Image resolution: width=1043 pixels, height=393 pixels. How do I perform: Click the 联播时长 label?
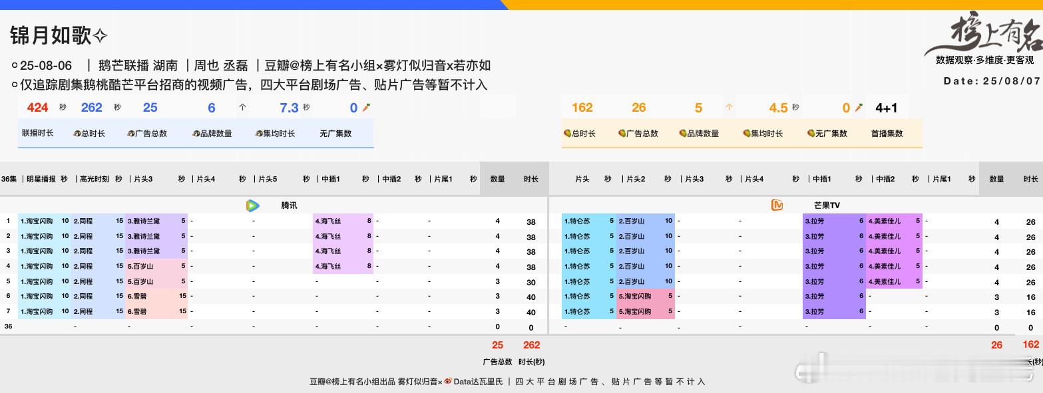pos(38,133)
